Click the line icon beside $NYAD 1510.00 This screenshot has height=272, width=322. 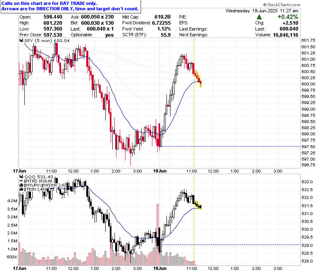coord(21,181)
